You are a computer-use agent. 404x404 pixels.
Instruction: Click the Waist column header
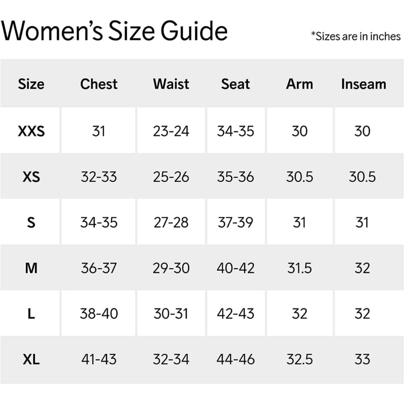tap(171, 84)
